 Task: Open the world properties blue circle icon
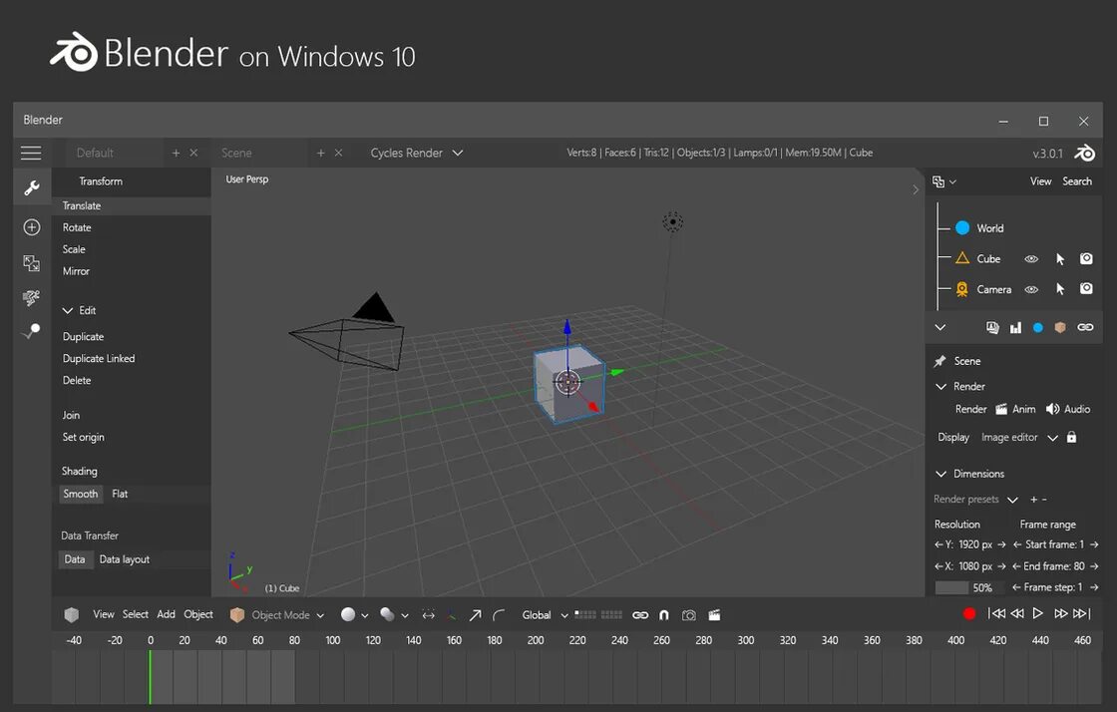tap(1038, 327)
